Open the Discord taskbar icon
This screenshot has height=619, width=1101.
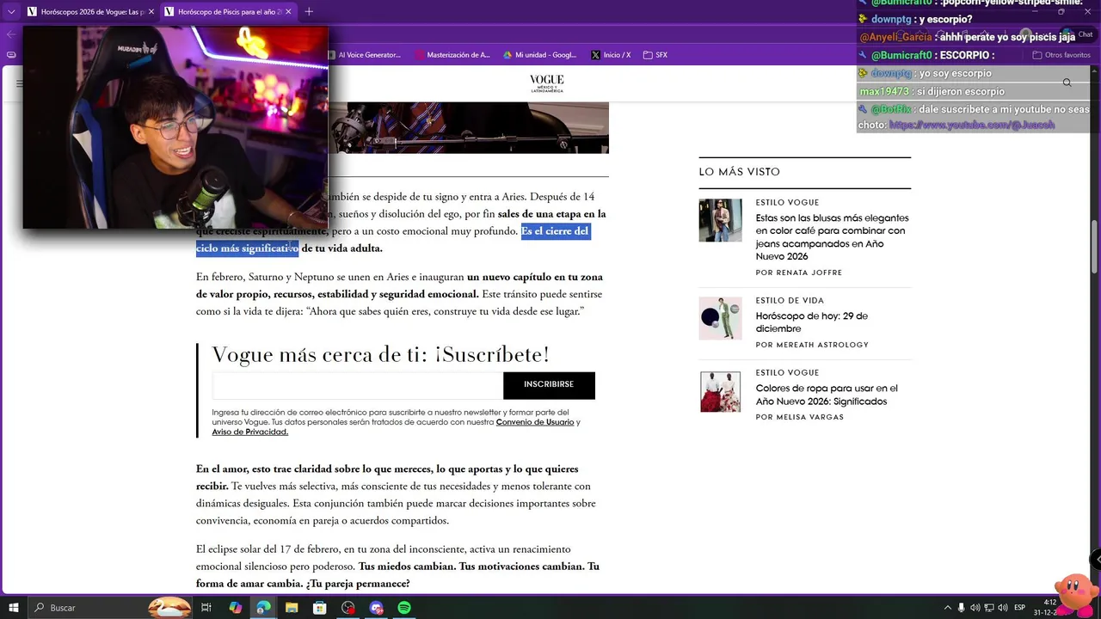(x=376, y=608)
